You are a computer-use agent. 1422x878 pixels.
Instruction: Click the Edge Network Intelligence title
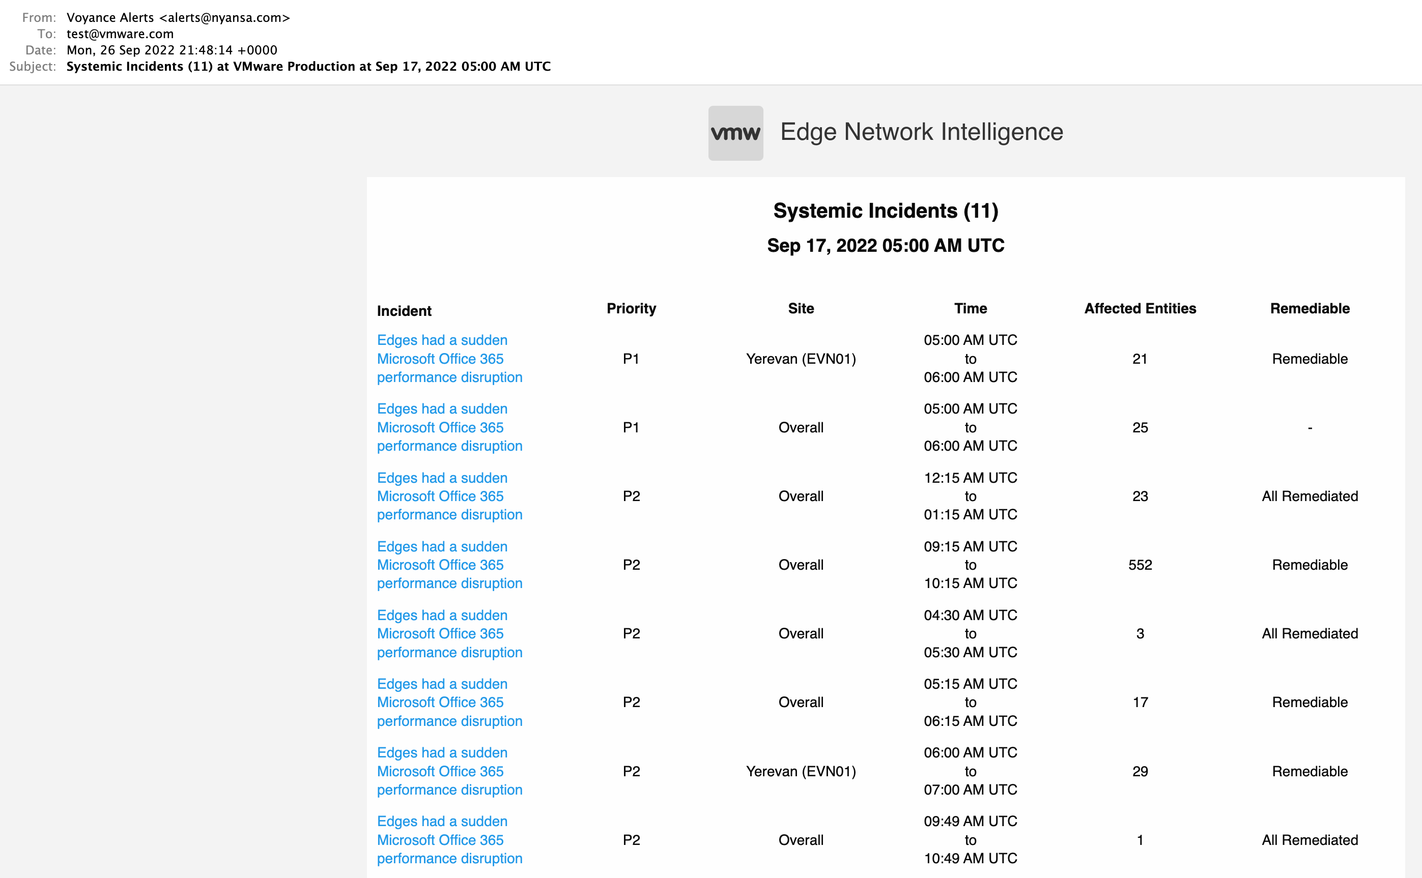click(x=922, y=132)
